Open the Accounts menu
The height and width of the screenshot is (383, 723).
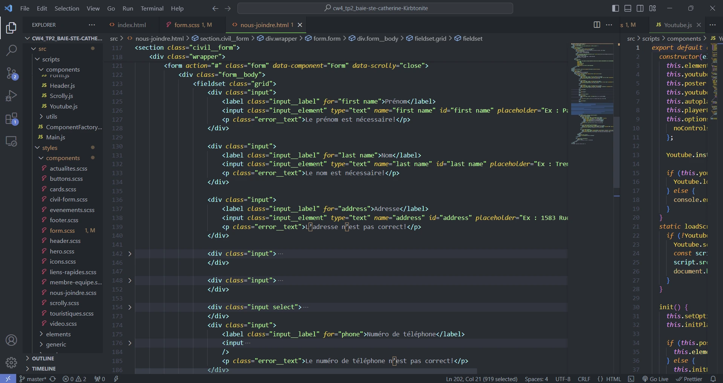click(11, 340)
